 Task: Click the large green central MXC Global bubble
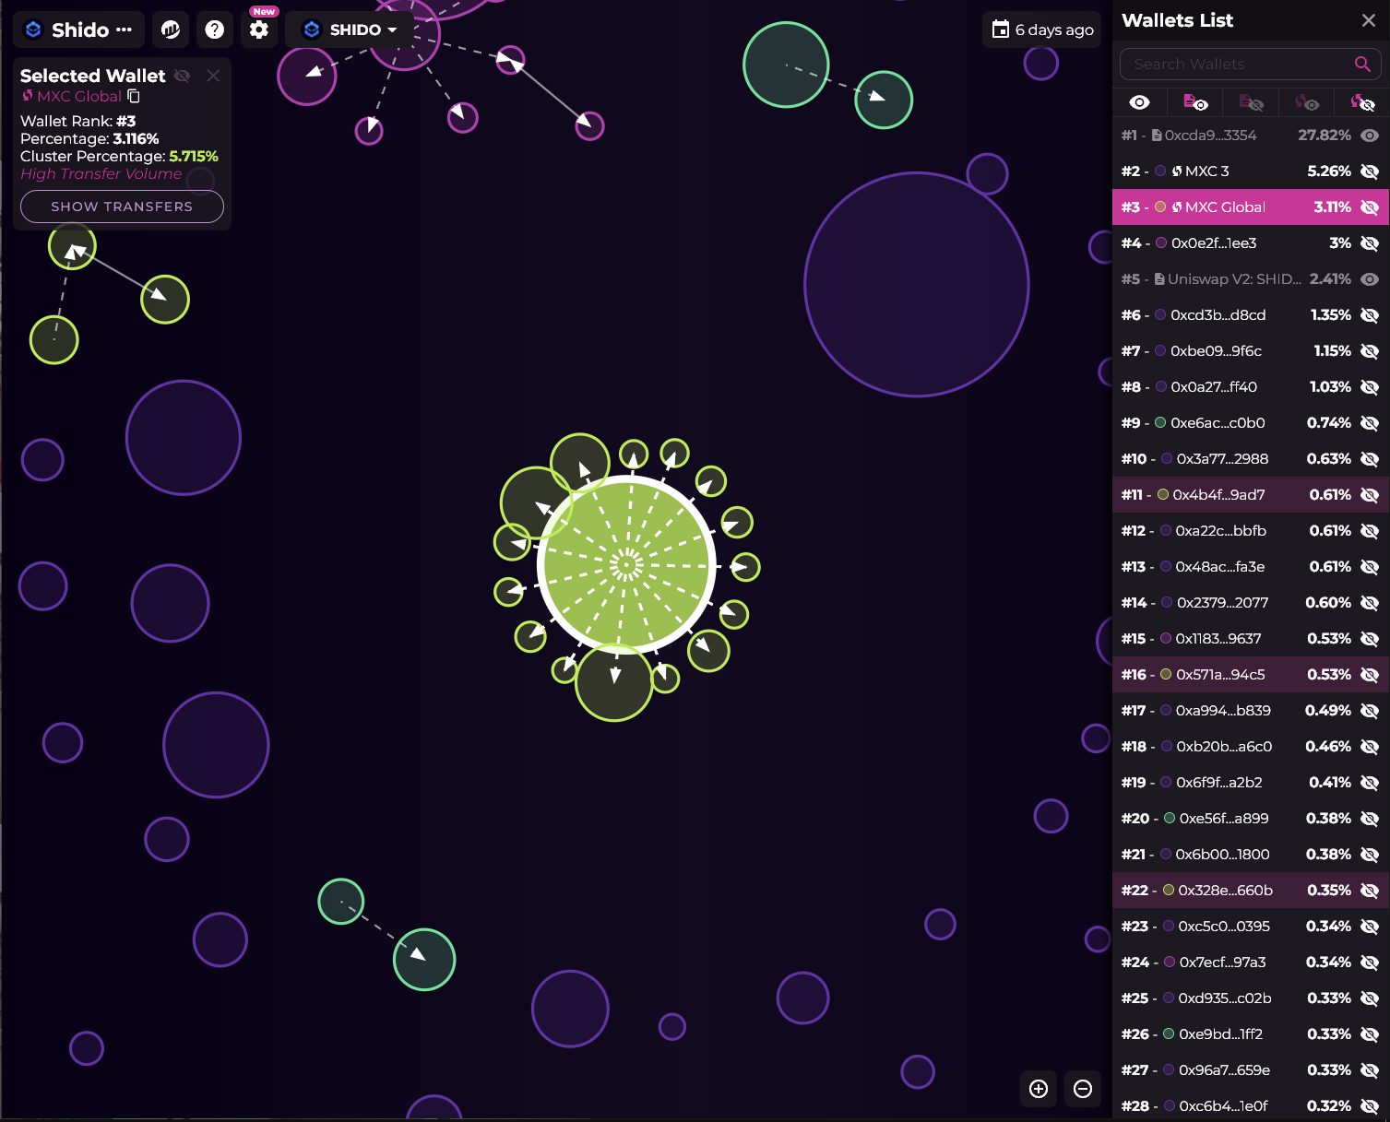pos(627,564)
